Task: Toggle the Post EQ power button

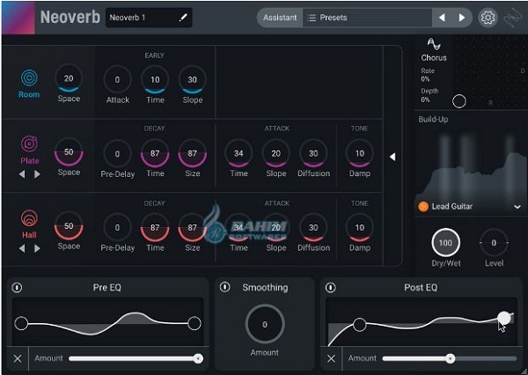Action: pyautogui.click(x=331, y=288)
